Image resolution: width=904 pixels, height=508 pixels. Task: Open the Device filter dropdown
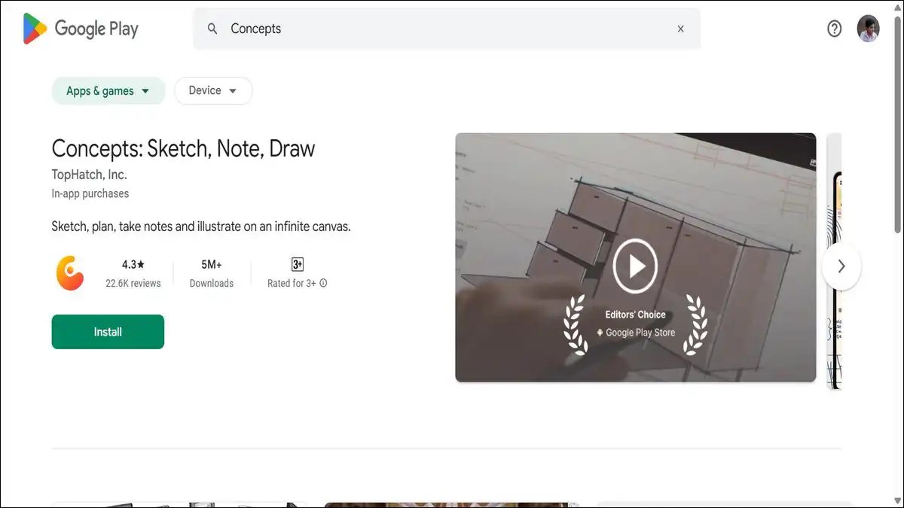(x=213, y=90)
